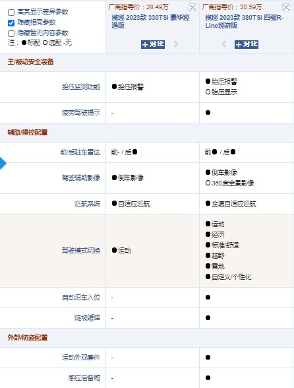This screenshot has width=294, height=388.
Task: Click 越野 driving mode entry
Action: (215, 255)
